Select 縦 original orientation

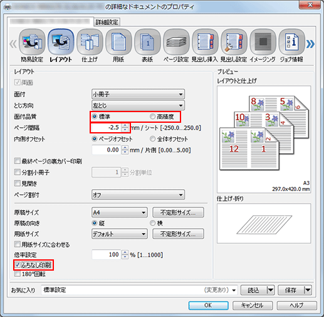click(x=95, y=223)
